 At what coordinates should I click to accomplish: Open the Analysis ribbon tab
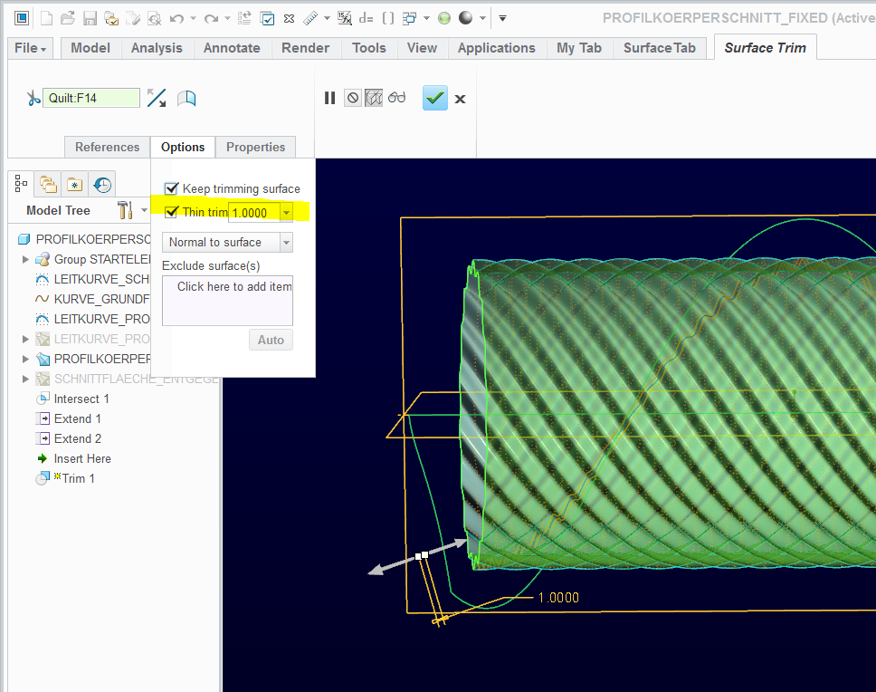(157, 49)
